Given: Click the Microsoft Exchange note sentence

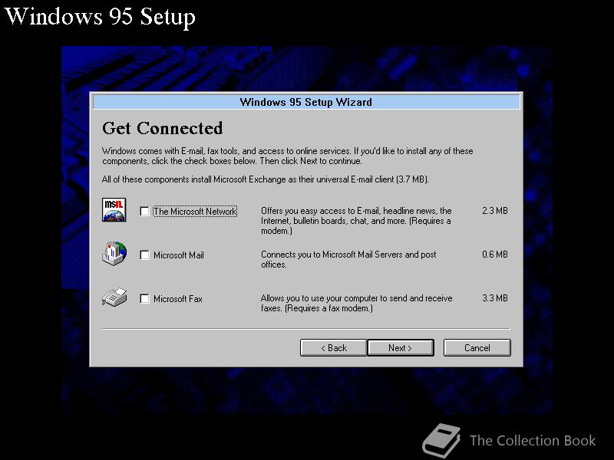Looking at the screenshot, I should pos(265,179).
